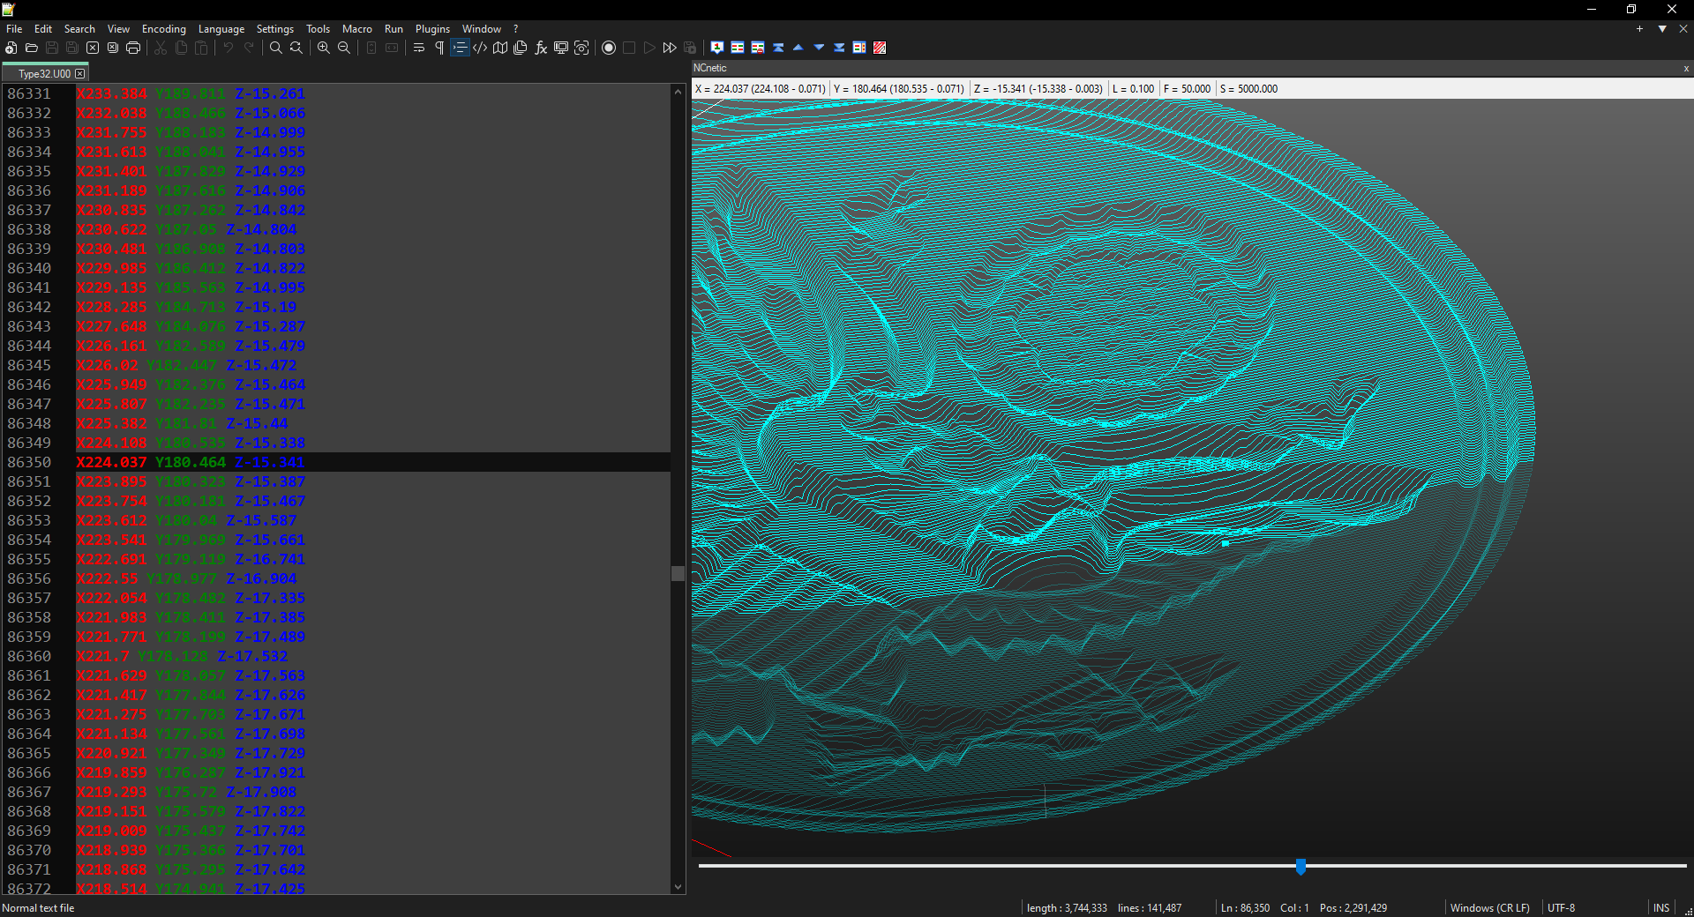Screen dimensions: 1694x917
Task: Click the plus button near the tab list arrow
Action: click(x=1640, y=29)
